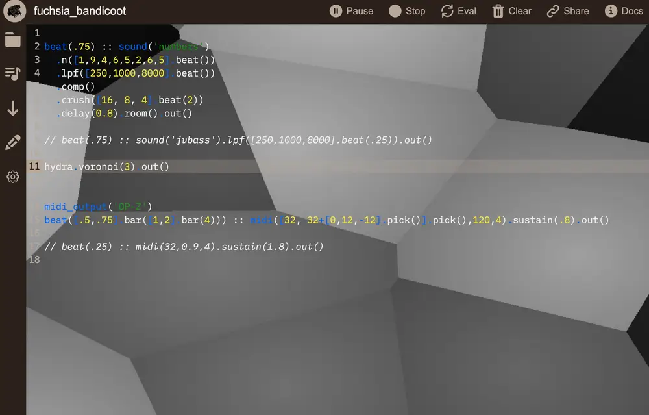Image resolution: width=649 pixels, height=415 pixels.
Task: Pause playback with the Pause button
Action: (x=351, y=11)
